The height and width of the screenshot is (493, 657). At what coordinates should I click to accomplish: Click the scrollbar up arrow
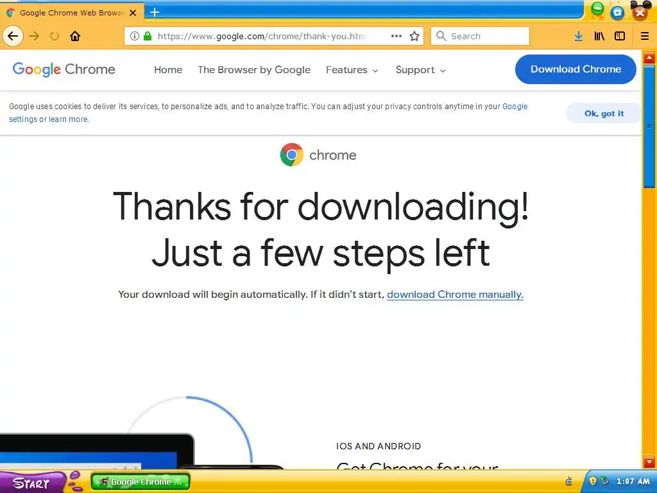click(649, 57)
